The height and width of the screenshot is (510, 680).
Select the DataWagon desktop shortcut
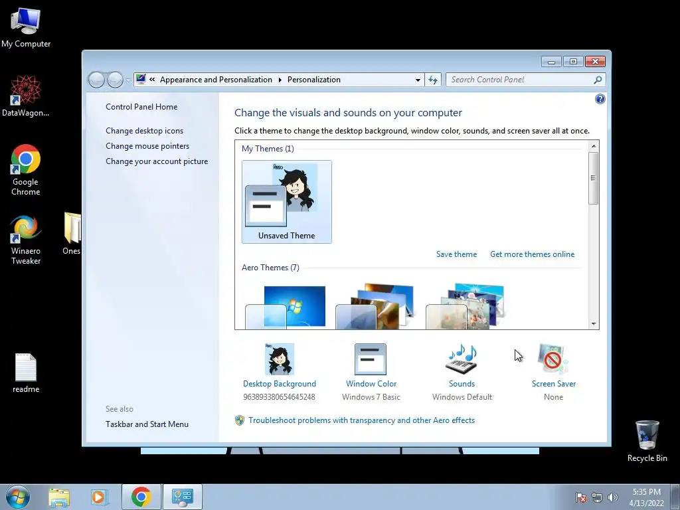(x=26, y=96)
